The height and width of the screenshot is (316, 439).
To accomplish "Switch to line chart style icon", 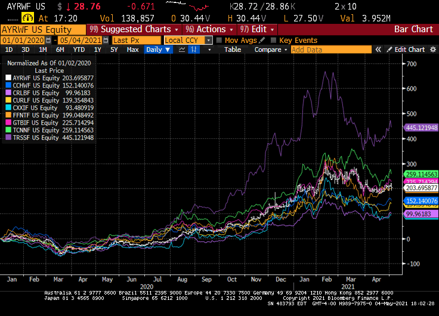I will (x=182, y=49).
